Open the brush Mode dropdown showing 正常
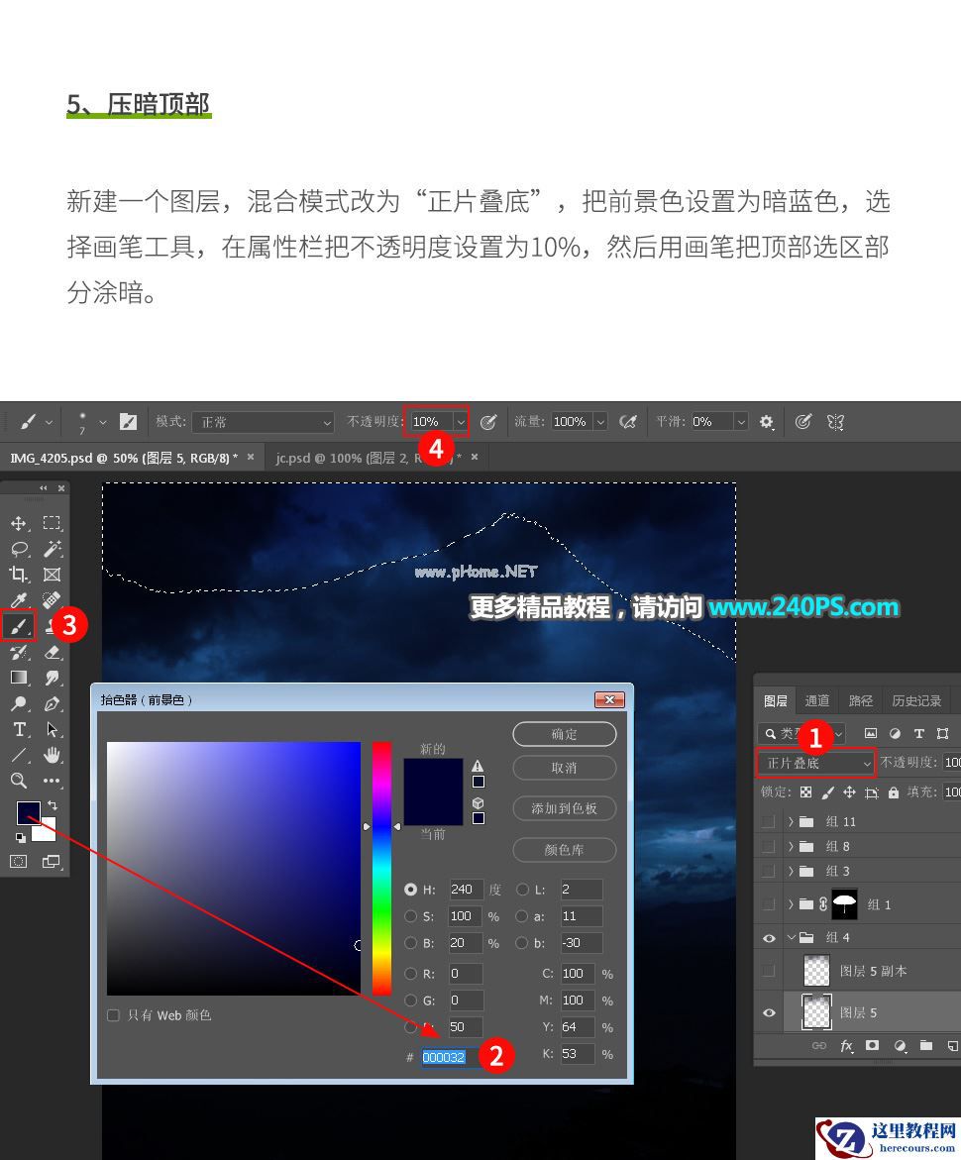This screenshot has width=961, height=1160. [263, 421]
